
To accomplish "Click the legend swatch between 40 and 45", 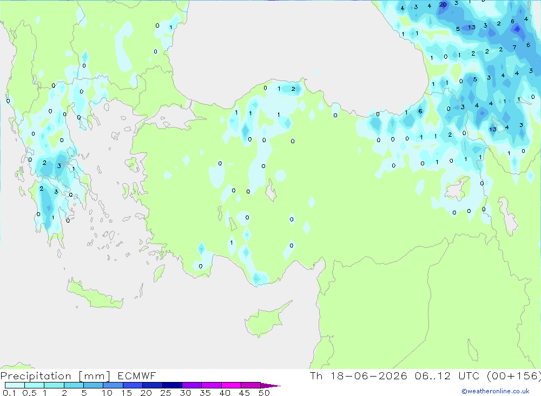I will coord(231,385).
